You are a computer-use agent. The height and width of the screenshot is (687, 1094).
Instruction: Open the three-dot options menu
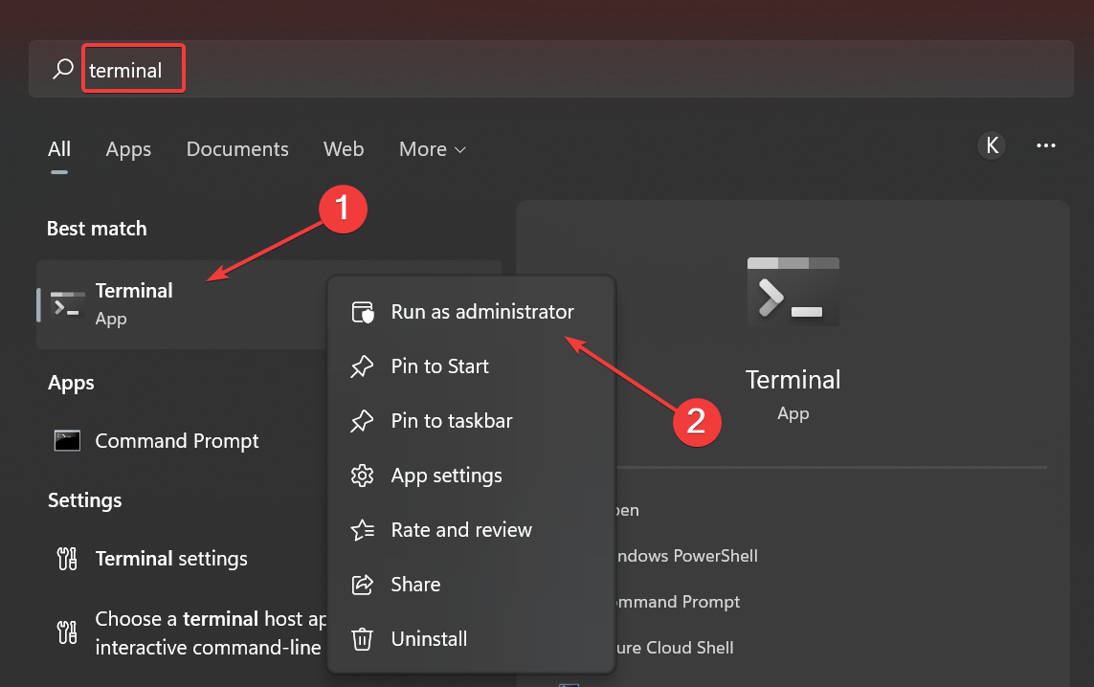[1046, 145]
